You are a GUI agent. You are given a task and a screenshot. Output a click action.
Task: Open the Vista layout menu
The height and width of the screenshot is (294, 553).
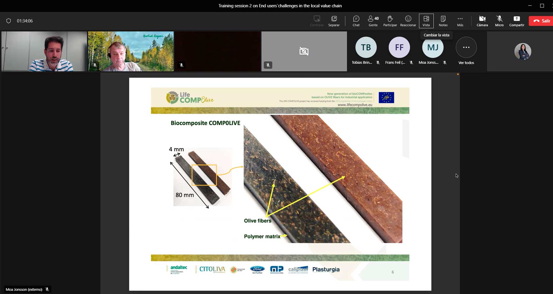426,21
